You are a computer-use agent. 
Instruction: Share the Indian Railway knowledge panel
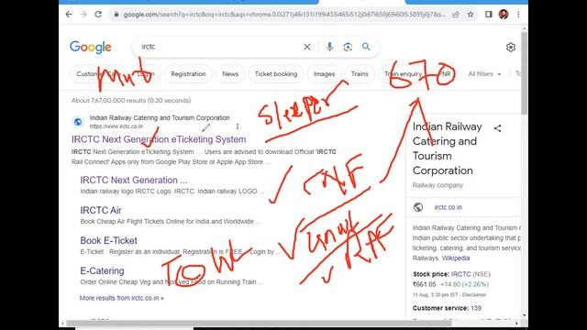point(497,128)
